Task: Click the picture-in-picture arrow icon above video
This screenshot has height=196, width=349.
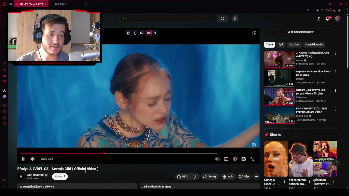Action: point(135,33)
